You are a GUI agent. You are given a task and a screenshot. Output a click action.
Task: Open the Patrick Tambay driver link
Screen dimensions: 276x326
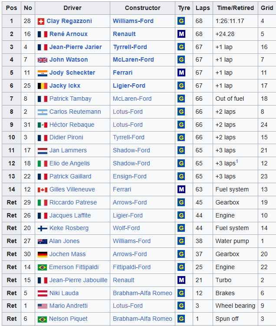70,99
